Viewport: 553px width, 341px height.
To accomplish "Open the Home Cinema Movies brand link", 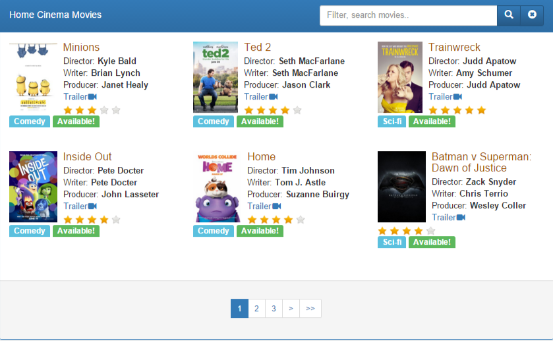I will click(55, 15).
